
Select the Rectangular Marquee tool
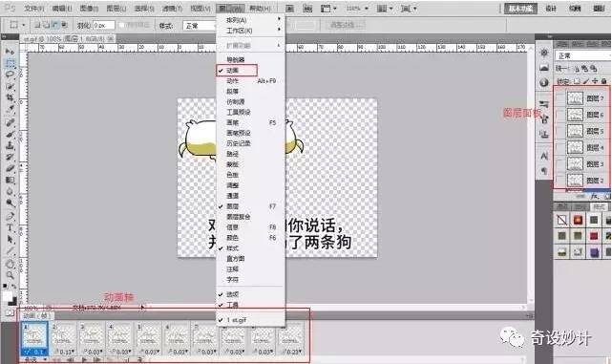click(10, 63)
